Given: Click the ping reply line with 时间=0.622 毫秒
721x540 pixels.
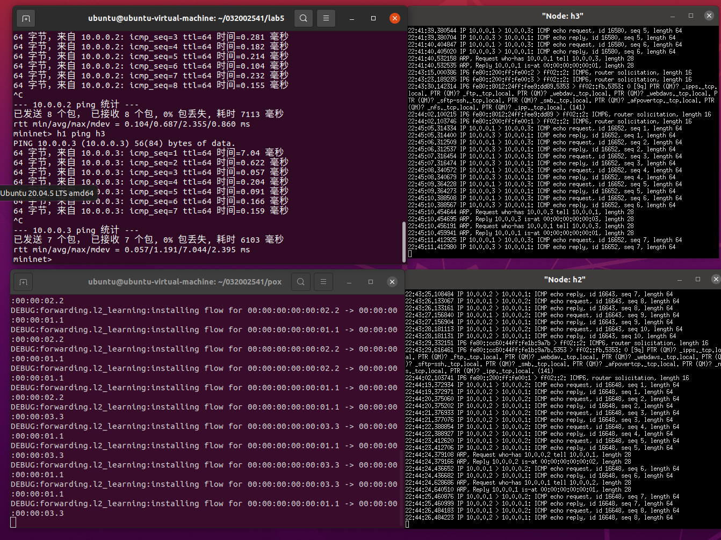Looking at the screenshot, I should pyautogui.click(x=152, y=163).
